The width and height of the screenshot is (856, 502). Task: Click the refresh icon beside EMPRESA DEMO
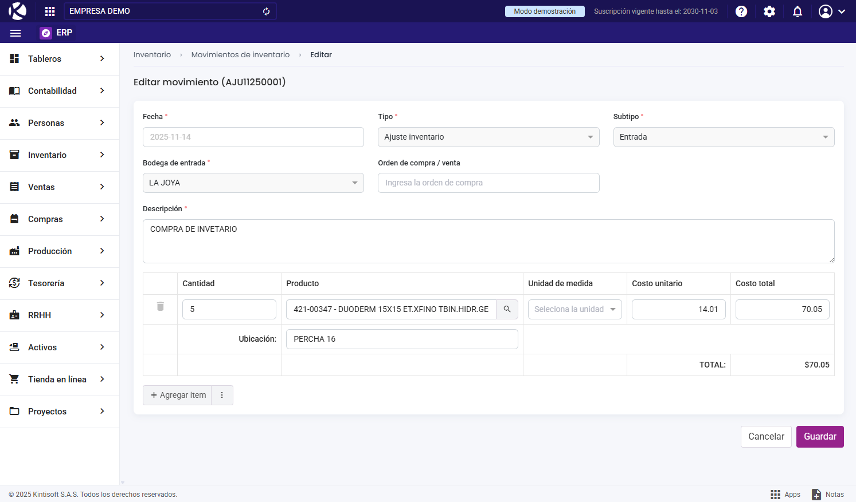coord(267,11)
